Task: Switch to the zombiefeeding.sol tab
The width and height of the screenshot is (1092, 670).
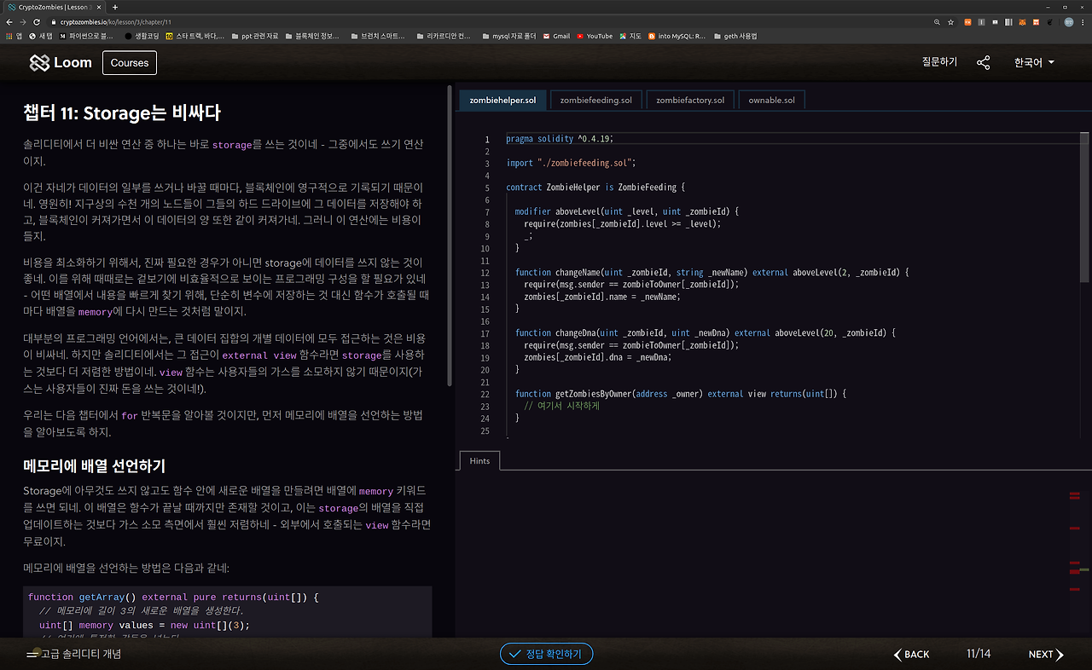Action: pyautogui.click(x=596, y=101)
